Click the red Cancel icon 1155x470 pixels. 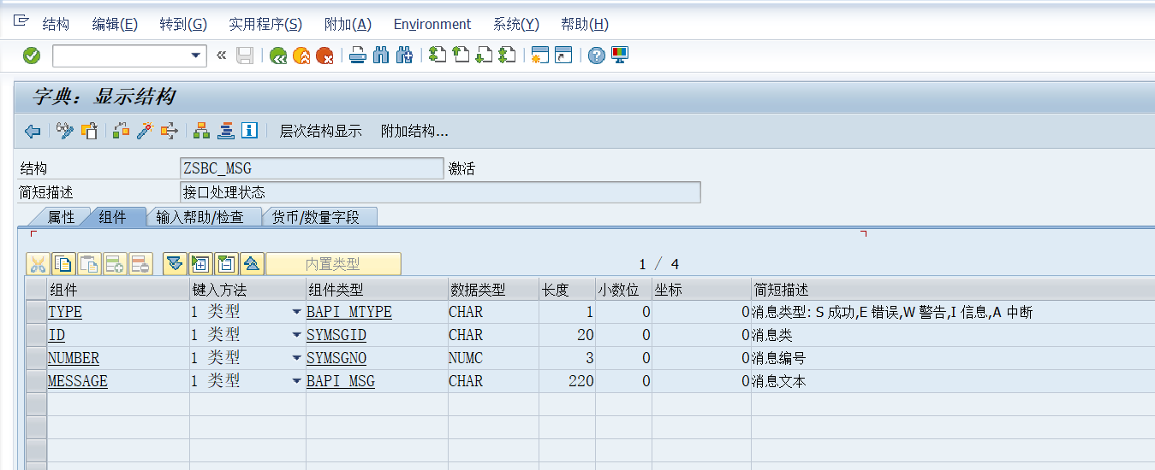click(324, 56)
